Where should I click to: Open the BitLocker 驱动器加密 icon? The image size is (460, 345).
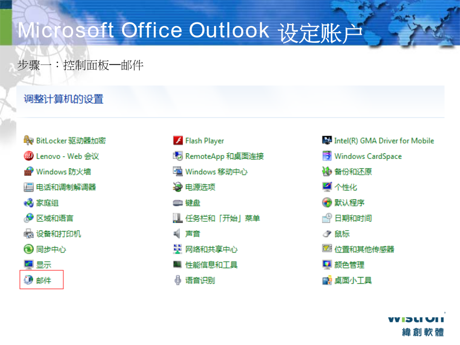[29, 141]
